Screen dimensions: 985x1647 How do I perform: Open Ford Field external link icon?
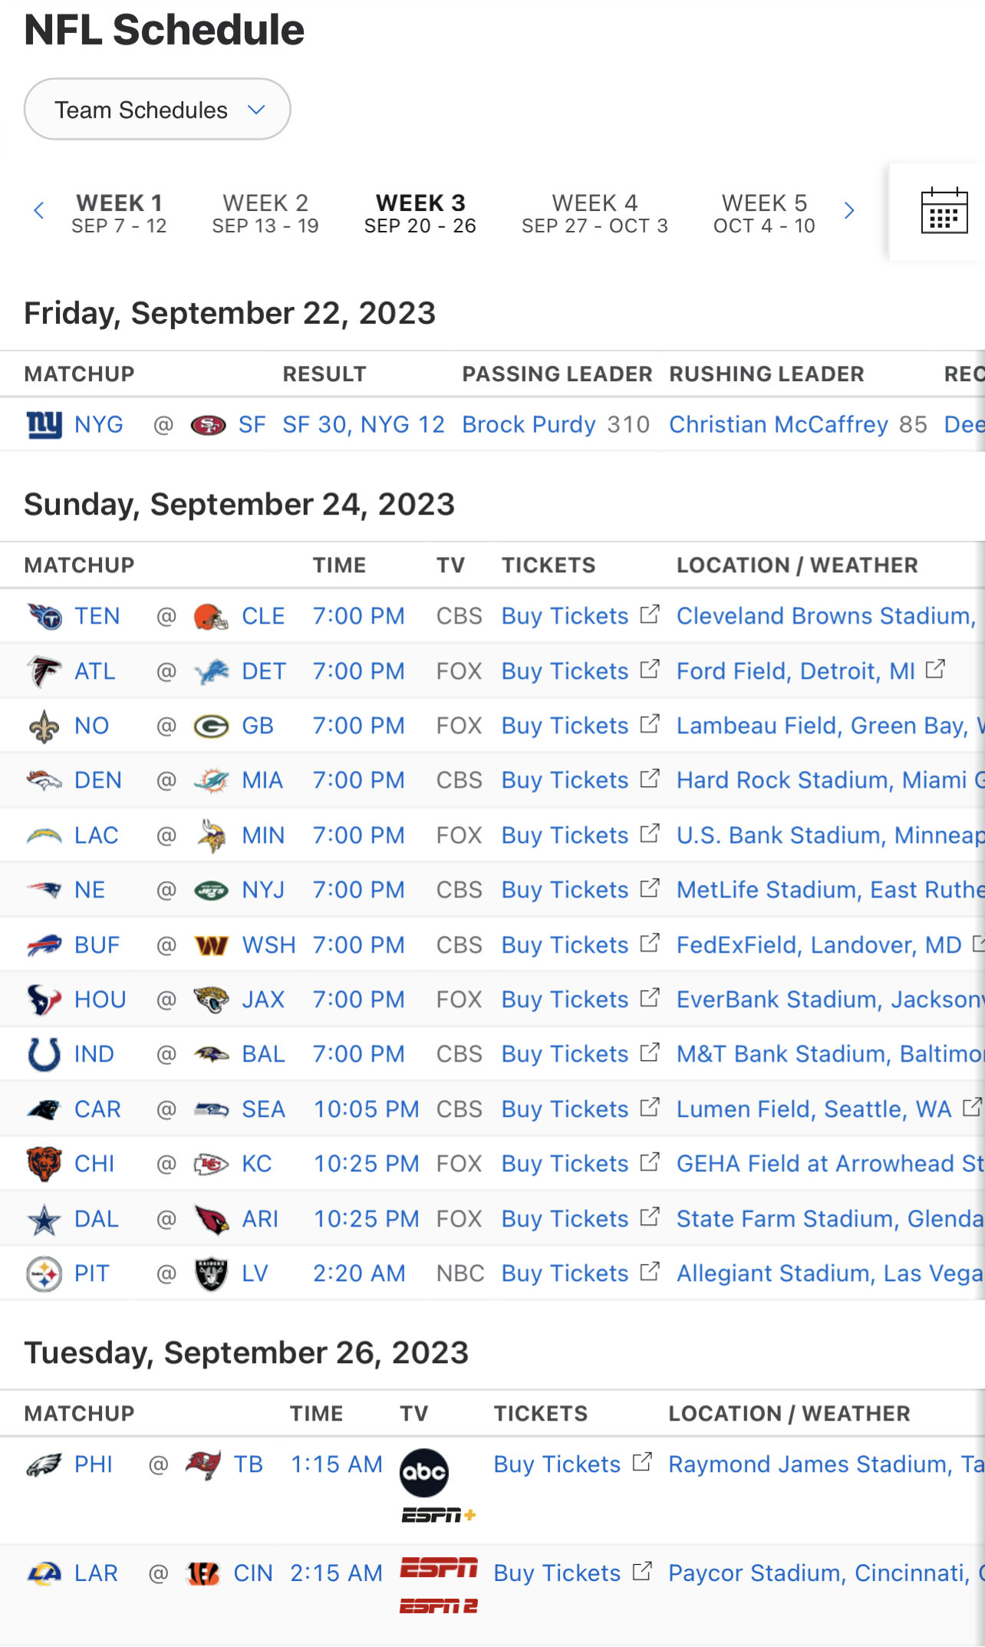tap(935, 670)
